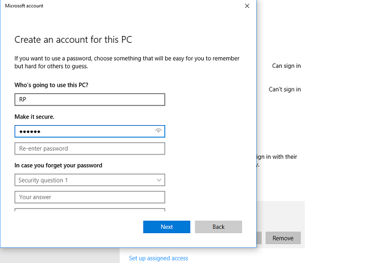Click into the masked password field

90,131
